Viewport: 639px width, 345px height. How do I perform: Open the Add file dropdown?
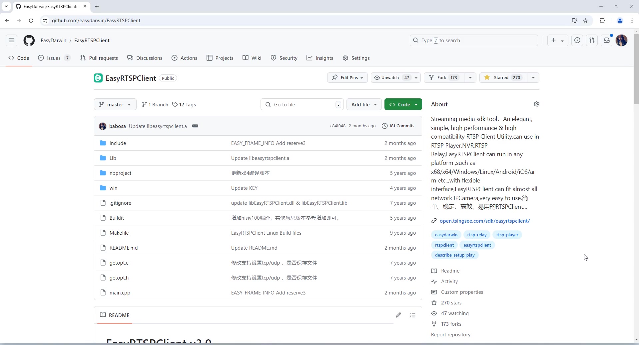coord(364,104)
